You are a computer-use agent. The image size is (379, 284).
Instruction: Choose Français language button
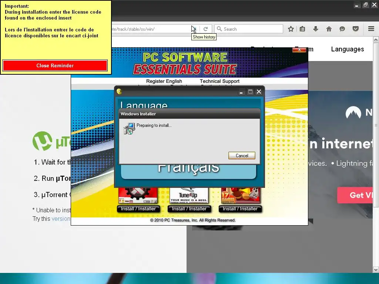coord(188,171)
